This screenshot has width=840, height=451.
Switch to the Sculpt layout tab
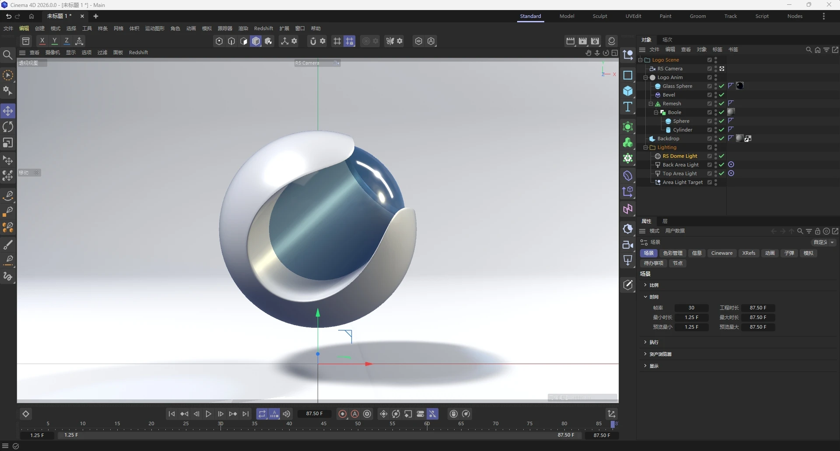coord(599,16)
